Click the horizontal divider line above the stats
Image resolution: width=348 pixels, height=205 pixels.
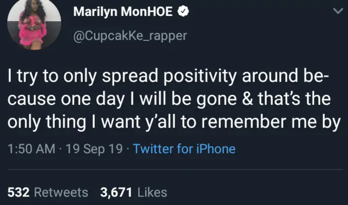[x=175, y=170]
